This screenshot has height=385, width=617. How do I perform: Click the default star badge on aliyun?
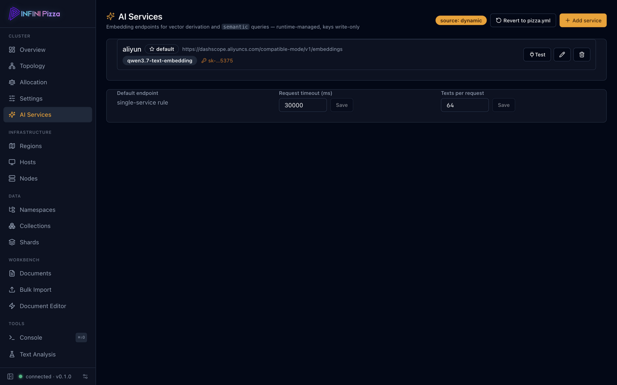click(162, 49)
